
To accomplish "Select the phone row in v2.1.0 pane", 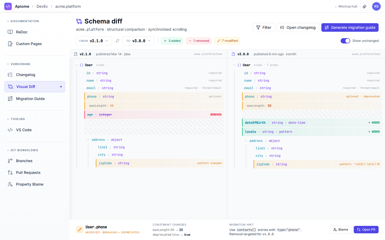I will 154,97.
